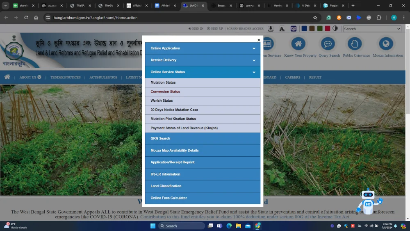Open Microsoft Edge from taskbar
Viewport: 410px width, 231px height.
[x=229, y=226]
